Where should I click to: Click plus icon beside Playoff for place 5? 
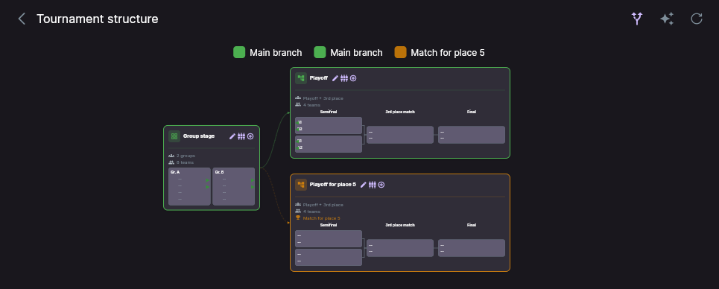point(381,185)
